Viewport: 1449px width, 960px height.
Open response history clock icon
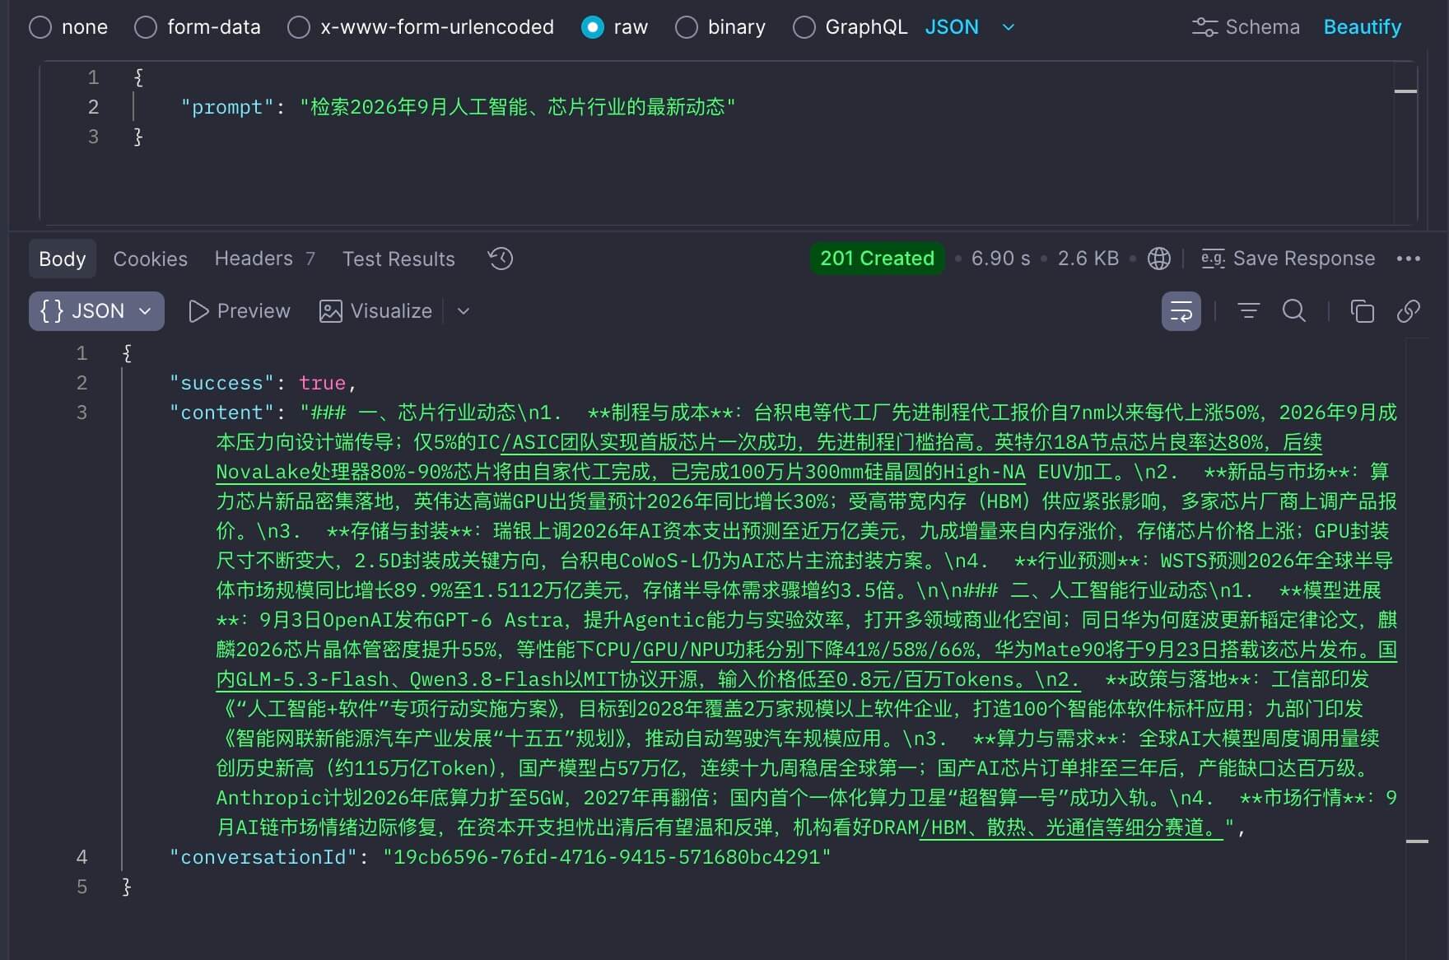(x=501, y=259)
